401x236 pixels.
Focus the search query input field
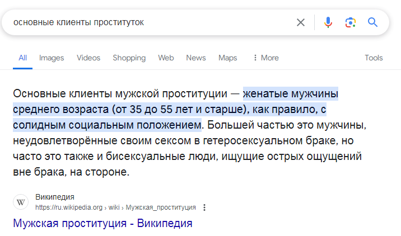click(151, 22)
